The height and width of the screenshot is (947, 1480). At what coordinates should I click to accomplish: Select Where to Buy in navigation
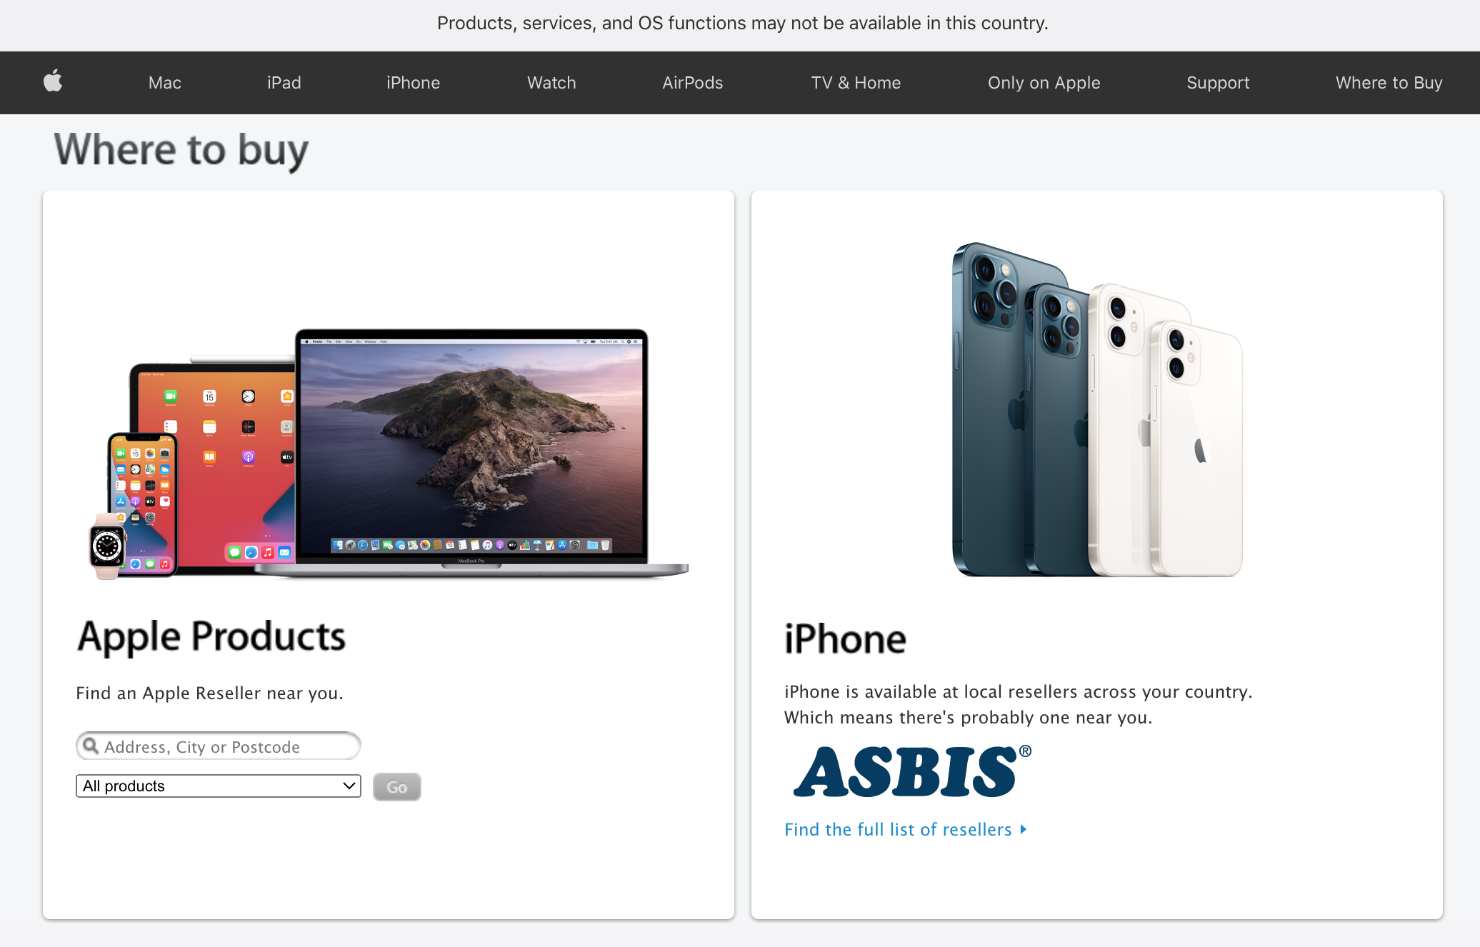tap(1389, 83)
